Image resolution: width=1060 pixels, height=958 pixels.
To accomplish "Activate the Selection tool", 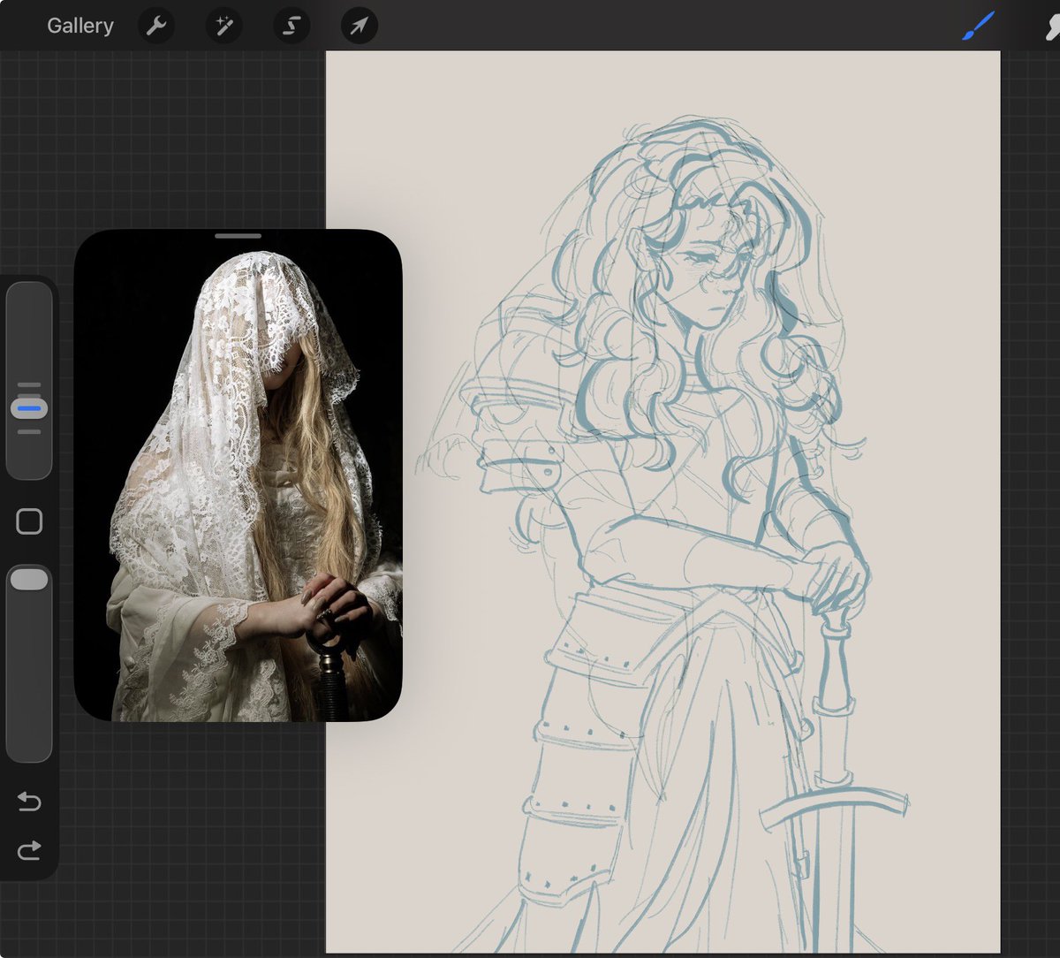I will coord(291,27).
